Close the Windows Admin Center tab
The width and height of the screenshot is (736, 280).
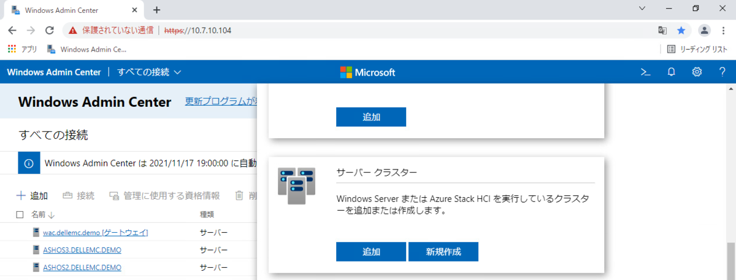pyautogui.click(x=135, y=10)
